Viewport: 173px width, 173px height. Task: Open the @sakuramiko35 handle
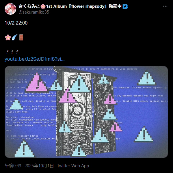[x=34, y=12]
